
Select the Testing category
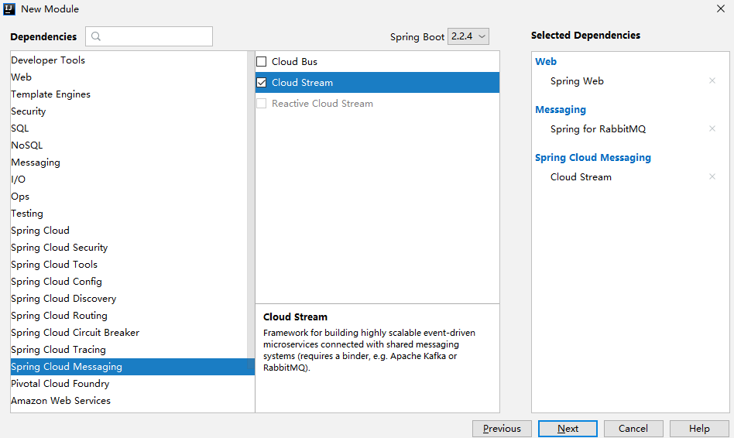click(129, 214)
